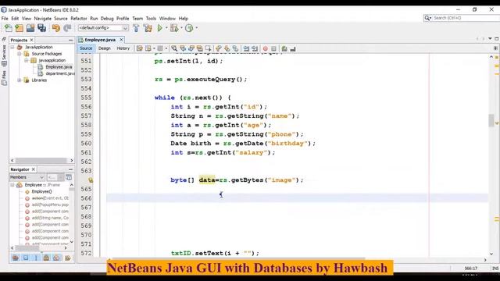Image resolution: width=500 pixels, height=281 pixels.
Task: Click the Find Selection magnifier in editor toolbar
Action: (x=174, y=48)
